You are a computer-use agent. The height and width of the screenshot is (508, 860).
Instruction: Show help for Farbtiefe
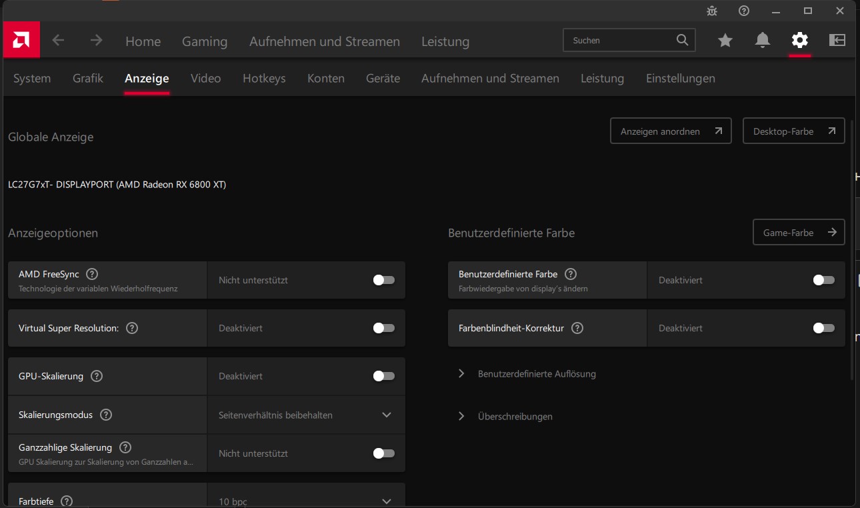67,501
